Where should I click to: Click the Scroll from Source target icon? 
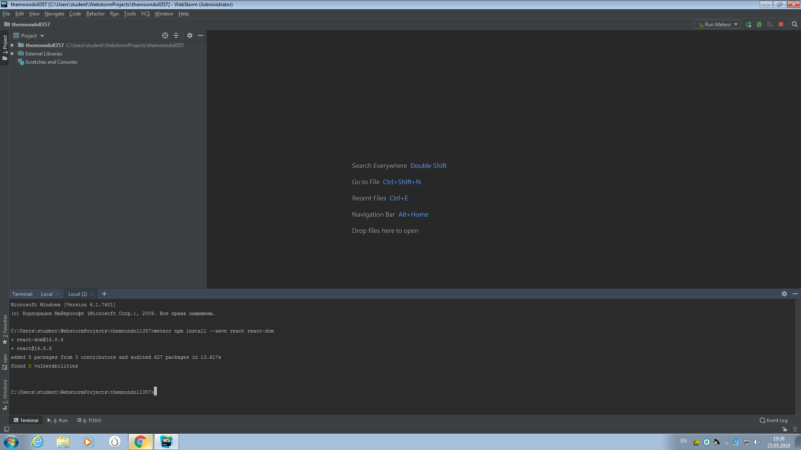tap(165, 36)
